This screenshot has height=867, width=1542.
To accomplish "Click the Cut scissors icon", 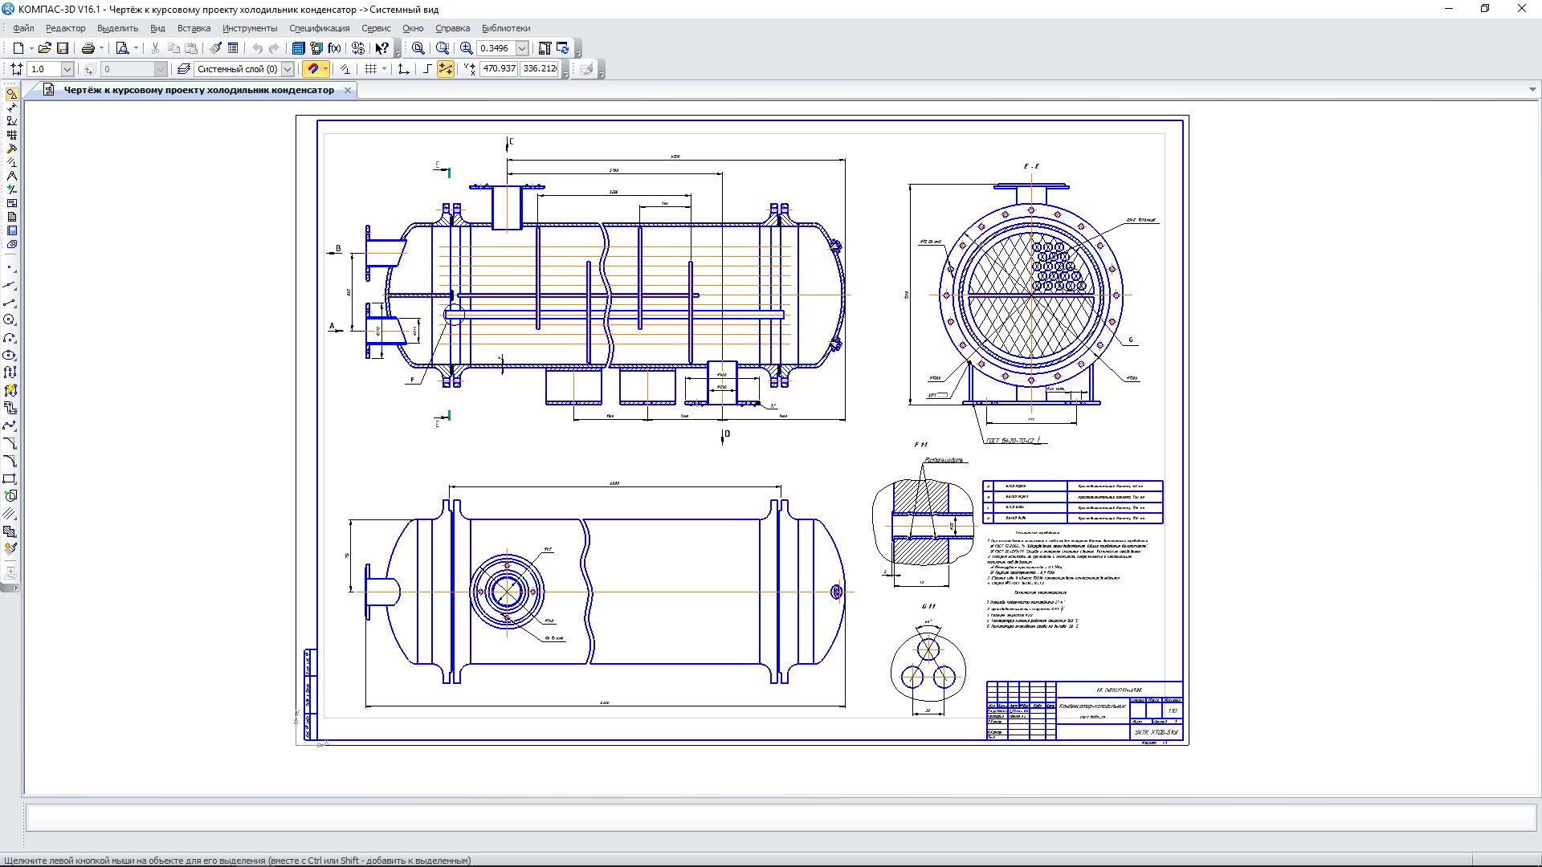I will pos(156,48).
